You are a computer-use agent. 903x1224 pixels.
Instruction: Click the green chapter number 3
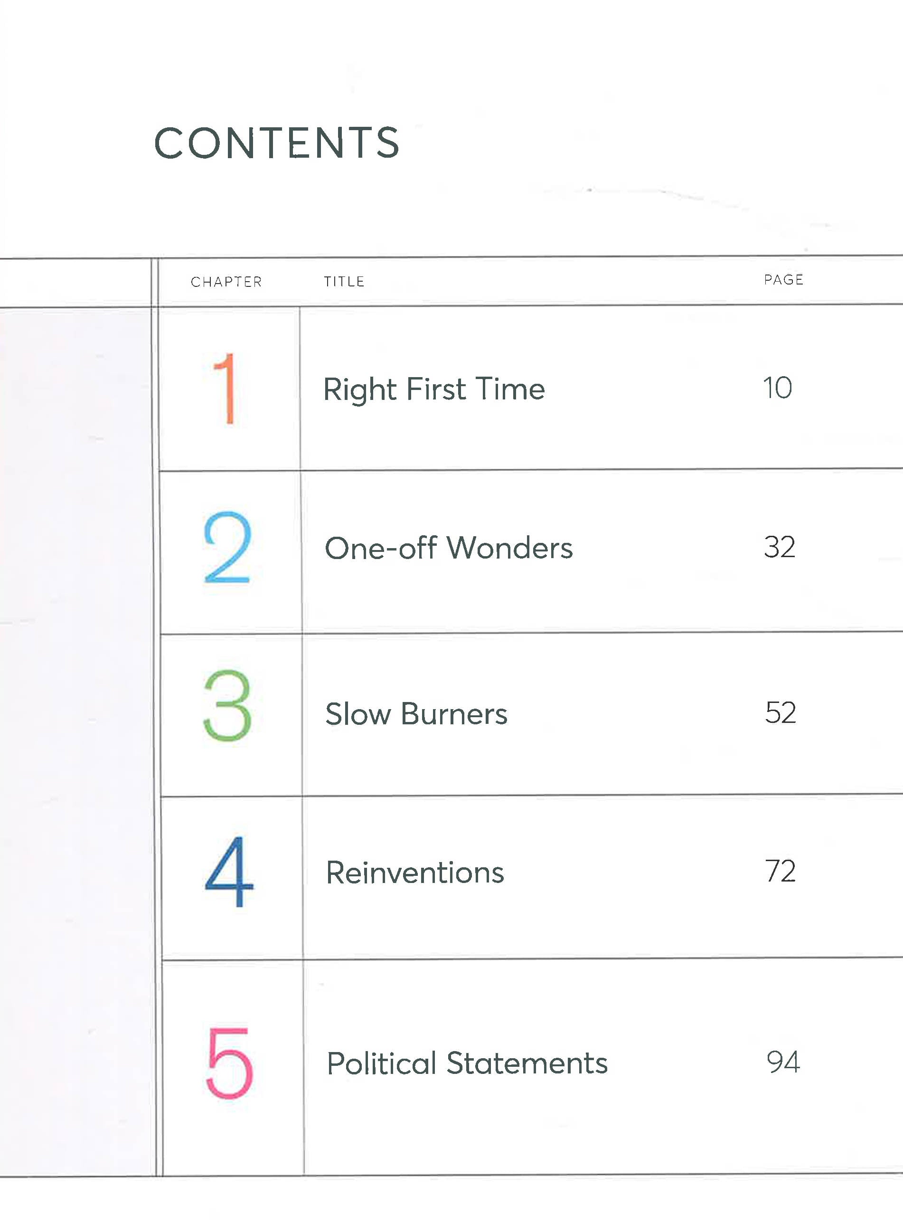point(227,706)
